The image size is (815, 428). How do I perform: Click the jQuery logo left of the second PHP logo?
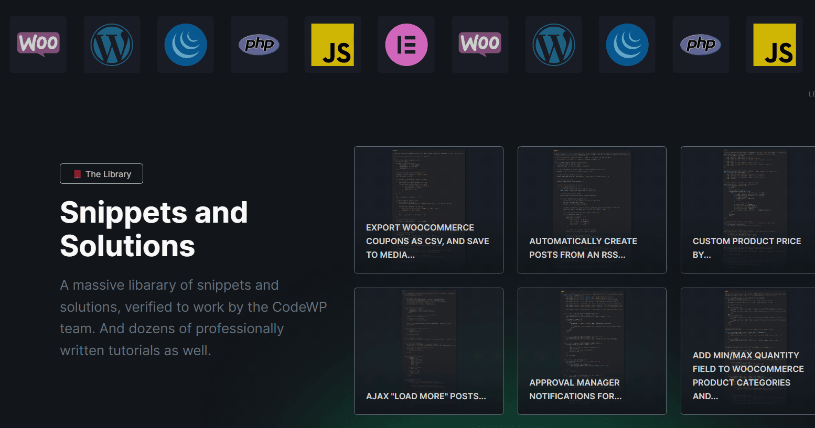[627, 45]
